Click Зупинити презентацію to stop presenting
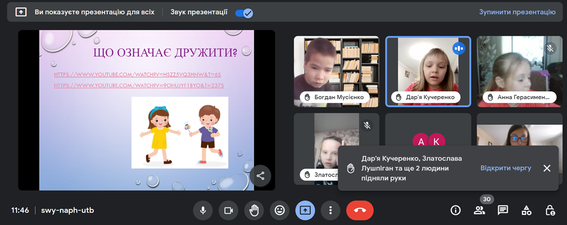The width and height of the screenshot is (567, 225). click(x=517, y=12)
